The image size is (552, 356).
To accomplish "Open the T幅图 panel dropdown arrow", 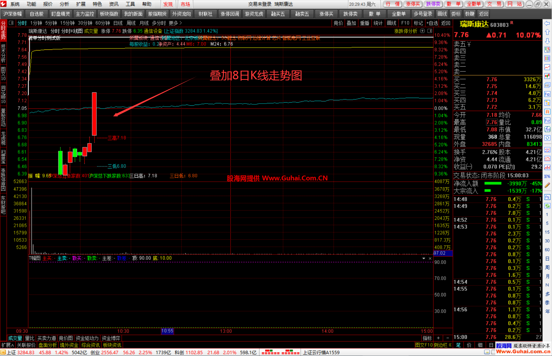I will tap(424, 258).
